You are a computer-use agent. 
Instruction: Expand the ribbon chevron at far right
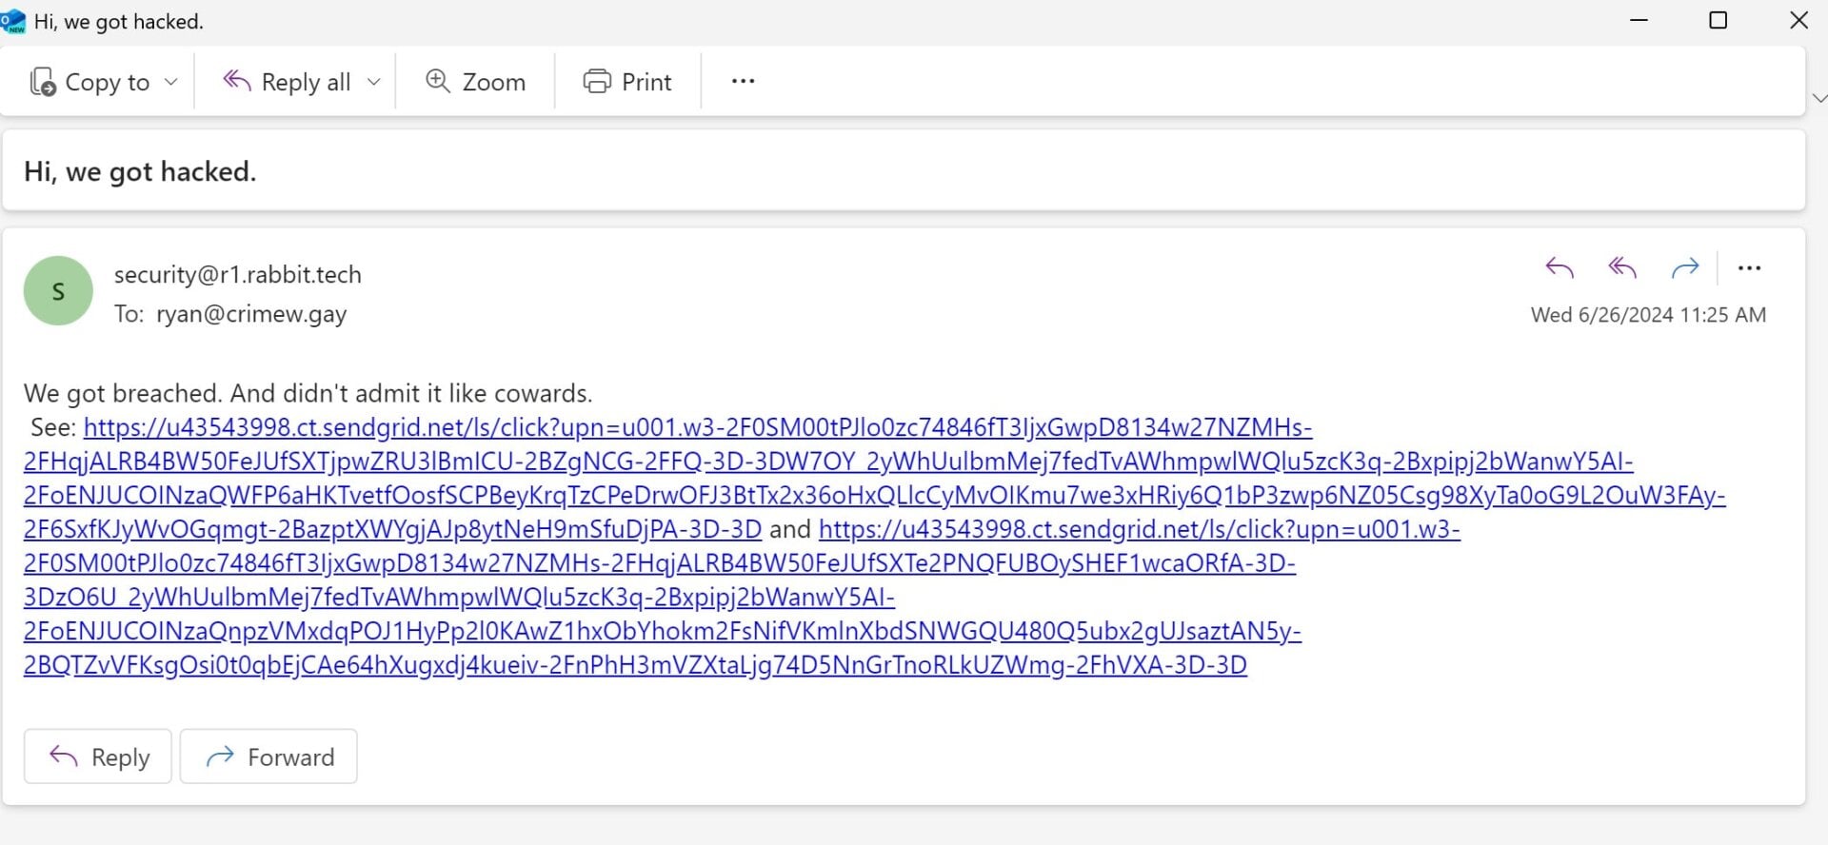coord(1818,99)
